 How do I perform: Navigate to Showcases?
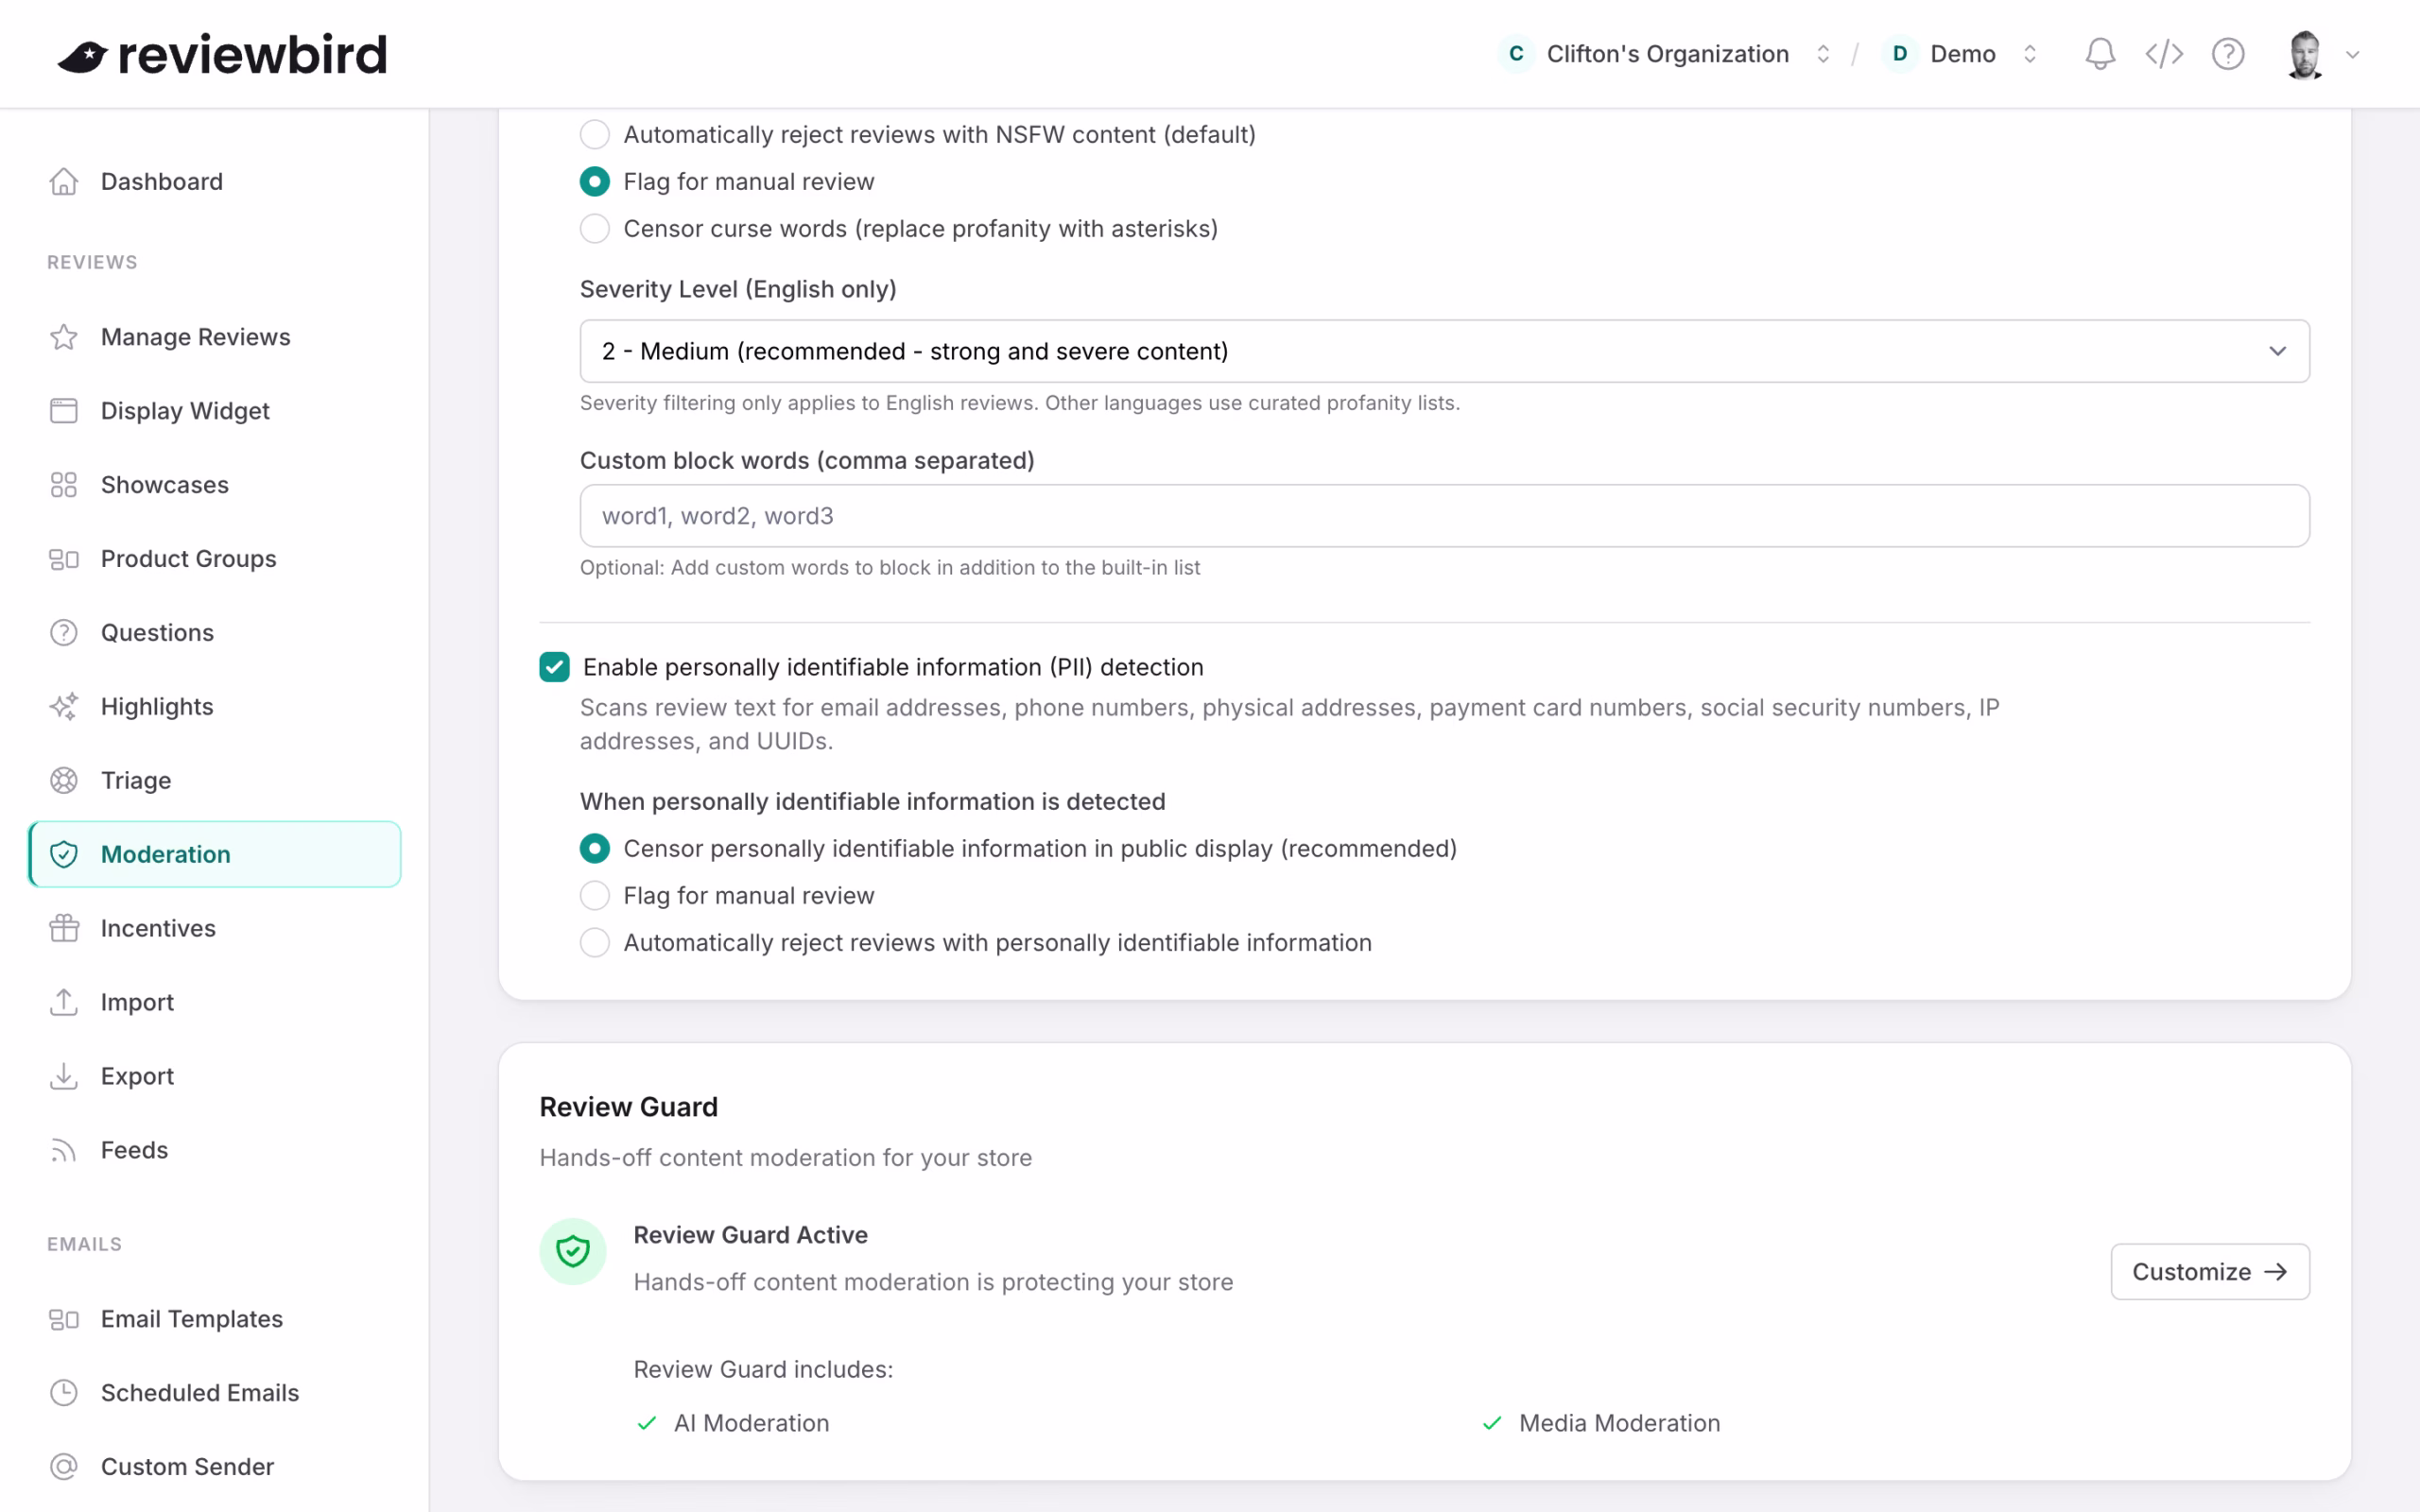click(x=215, y=485)
